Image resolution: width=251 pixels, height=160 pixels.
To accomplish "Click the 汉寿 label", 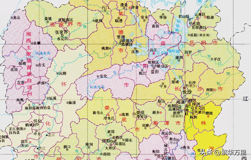I will [135, 52].
